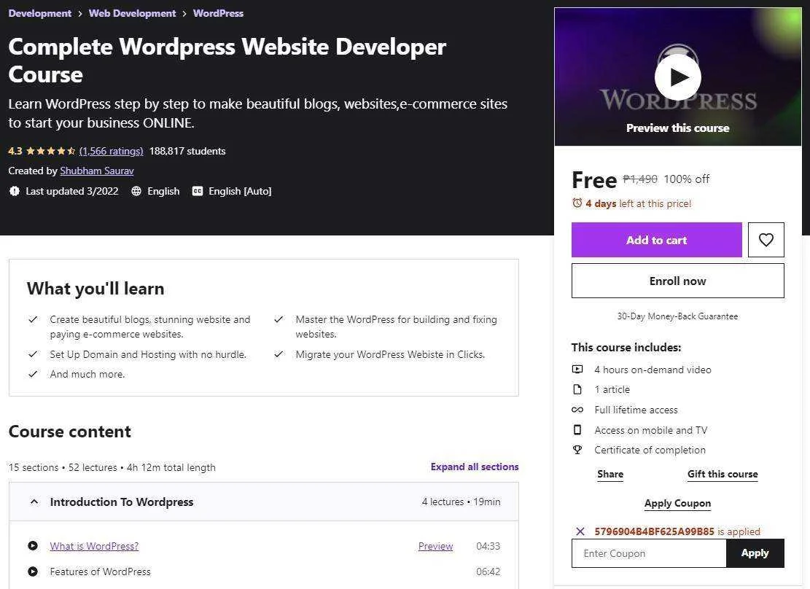
Task: Click play icon beside Features of WordPress
Action: [x=33, y=572]
